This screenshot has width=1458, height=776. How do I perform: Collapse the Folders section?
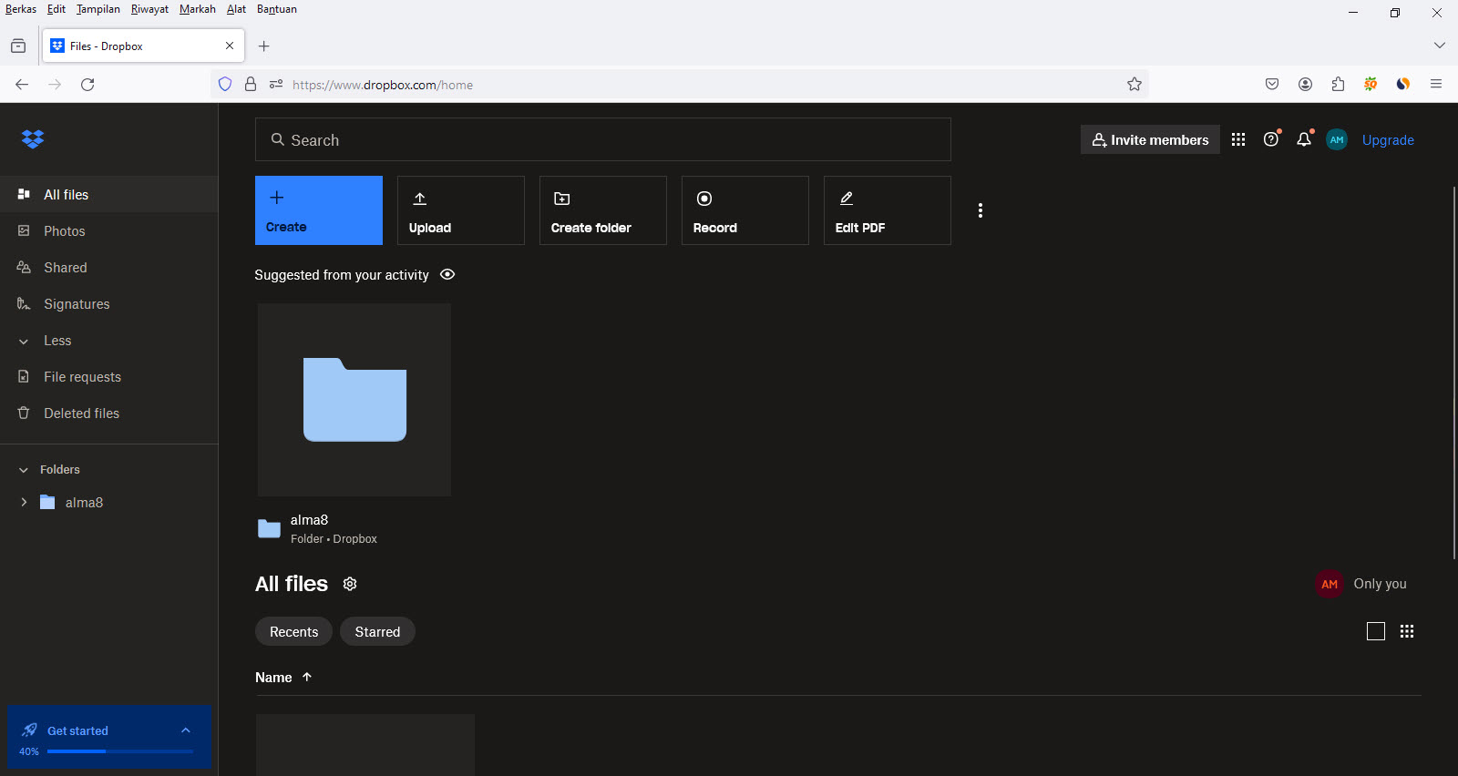pos(24,470)
